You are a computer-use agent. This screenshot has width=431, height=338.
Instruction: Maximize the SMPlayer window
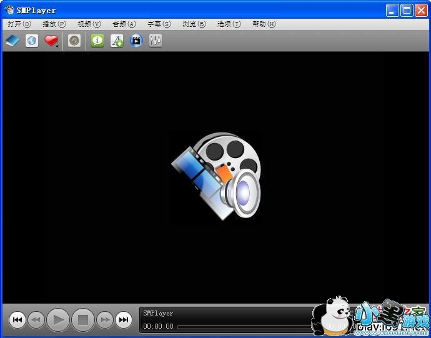tap(407, 11)
